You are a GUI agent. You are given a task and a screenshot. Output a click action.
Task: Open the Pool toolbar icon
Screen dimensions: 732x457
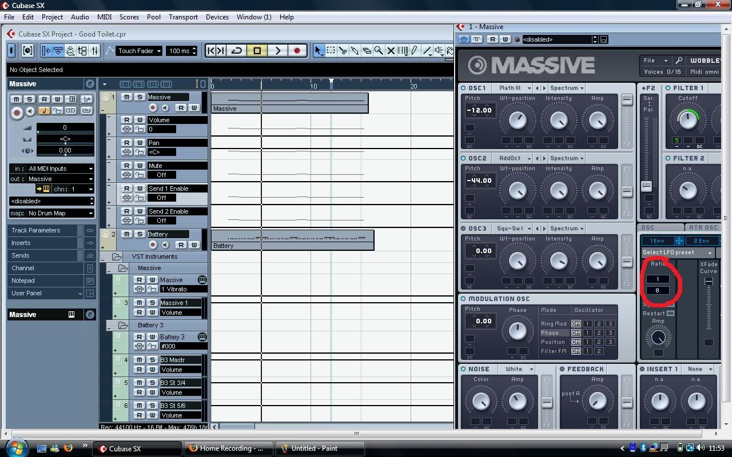tap(82, 51)
